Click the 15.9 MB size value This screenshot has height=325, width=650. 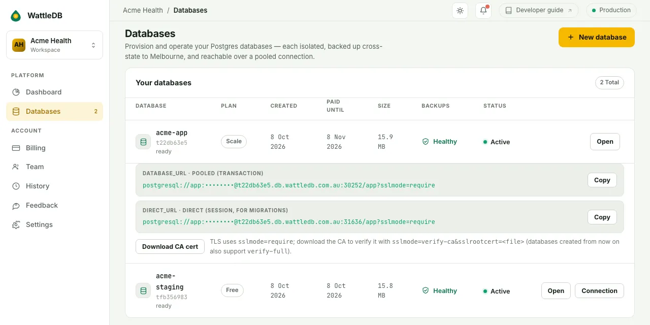pyautogui.click(x=385, y=142)
